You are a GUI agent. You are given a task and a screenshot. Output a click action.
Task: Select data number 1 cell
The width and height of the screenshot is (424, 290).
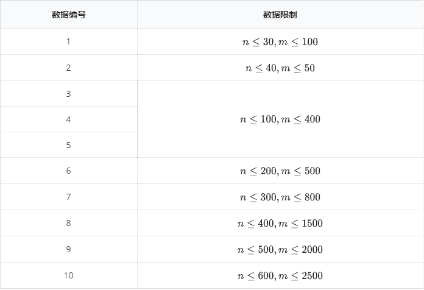pyautogui.click(x=68, y=41)
